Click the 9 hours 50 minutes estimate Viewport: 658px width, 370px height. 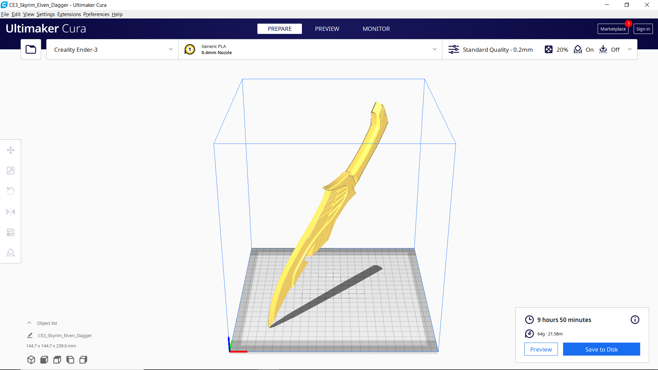pyautogui.click(x=564, y=320)
